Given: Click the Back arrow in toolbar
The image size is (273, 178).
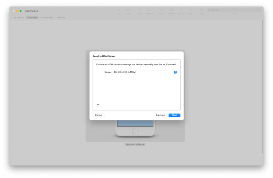Looking at the screenshot, I should click(x=119, y=10).
